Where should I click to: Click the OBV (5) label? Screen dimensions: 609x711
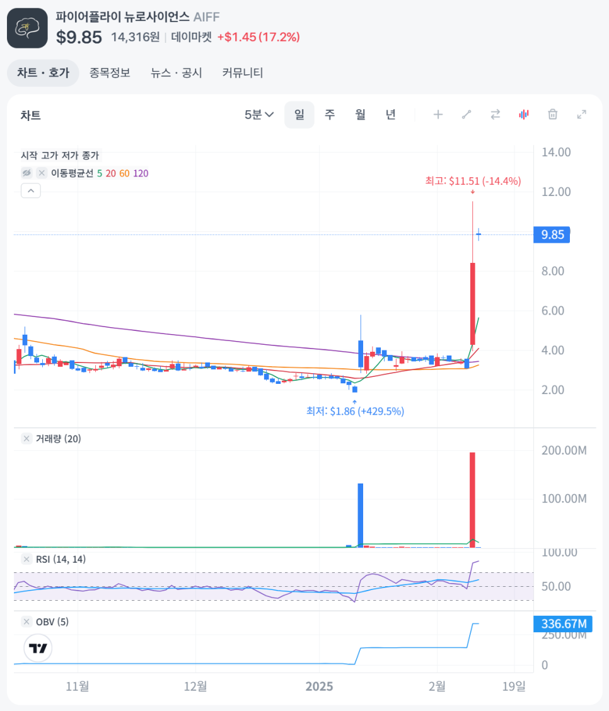[x=52, y=621]
